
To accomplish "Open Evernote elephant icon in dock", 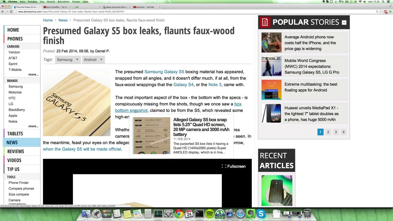I will (x=251, y=213).
